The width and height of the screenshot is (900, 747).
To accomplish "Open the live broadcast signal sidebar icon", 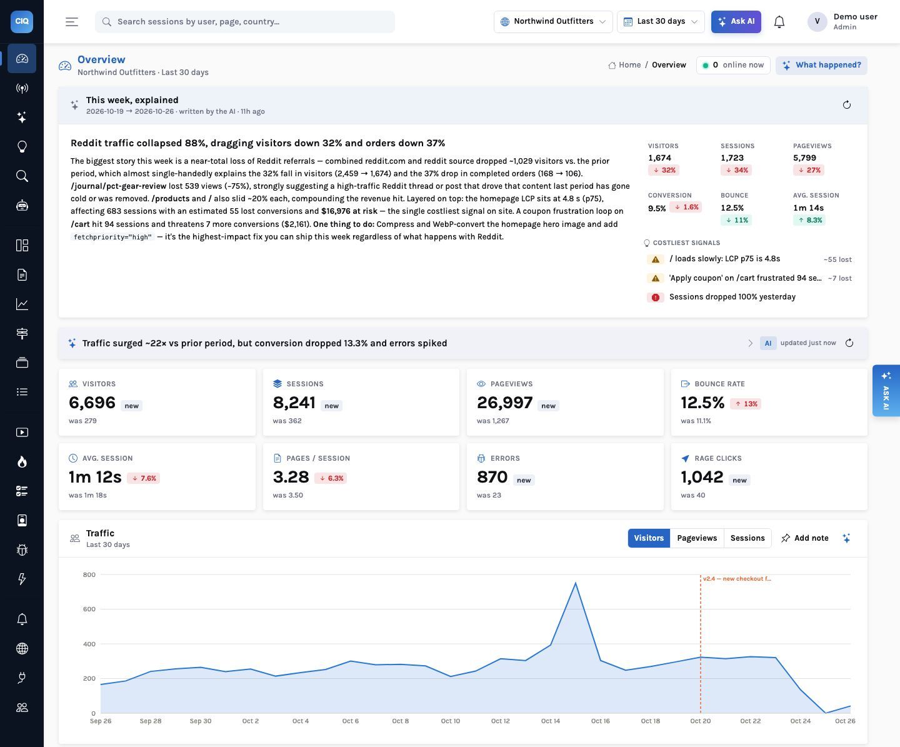I will tap(22, 88).
